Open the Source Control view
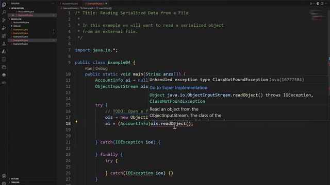Image resolution: width=330 pixels, height=185 pixels. pos(4,20)
